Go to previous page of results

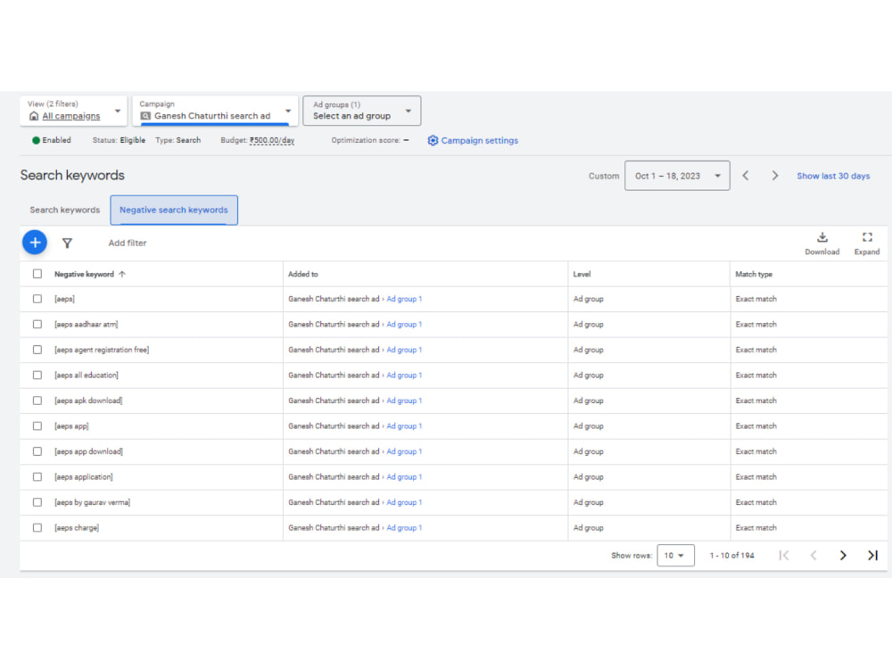[814, 555]
